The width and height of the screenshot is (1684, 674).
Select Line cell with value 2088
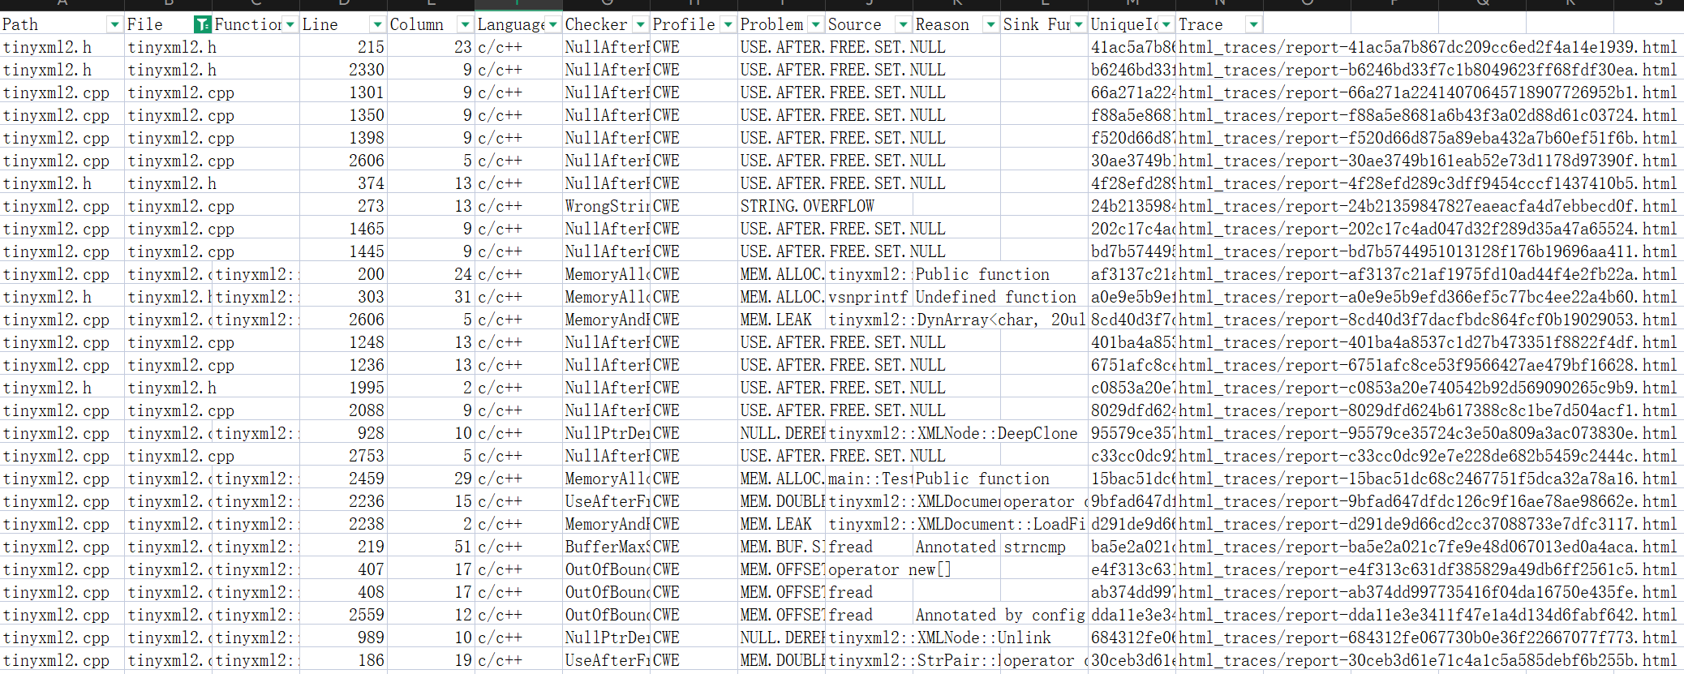[x=343, y=411]
